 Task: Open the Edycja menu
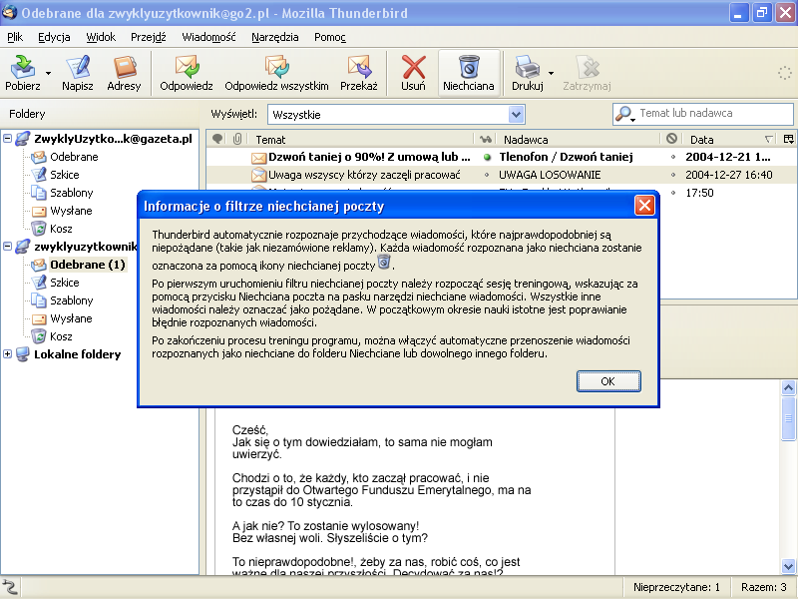(x=54, y=37)
